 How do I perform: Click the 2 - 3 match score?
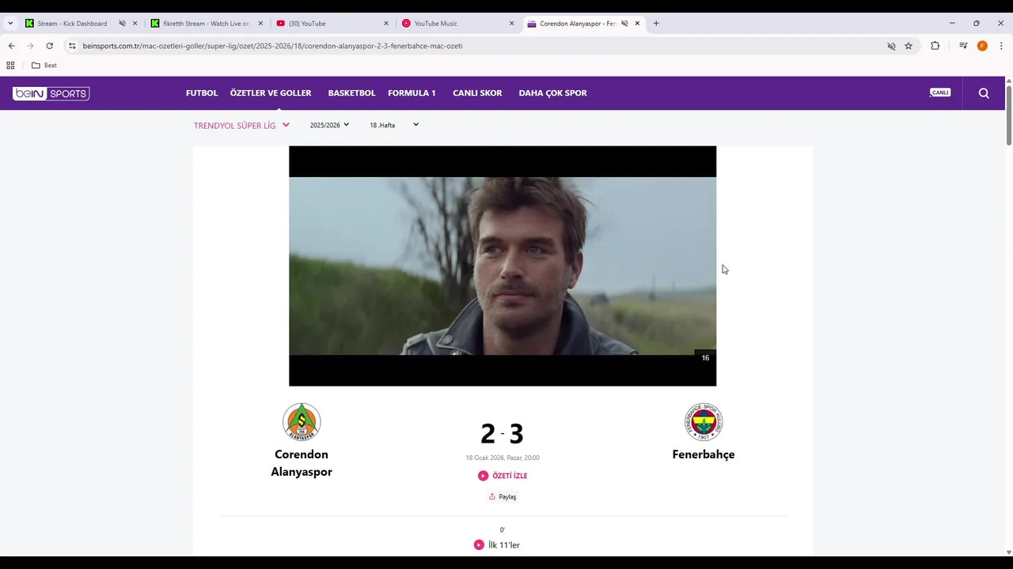(503, 434)
